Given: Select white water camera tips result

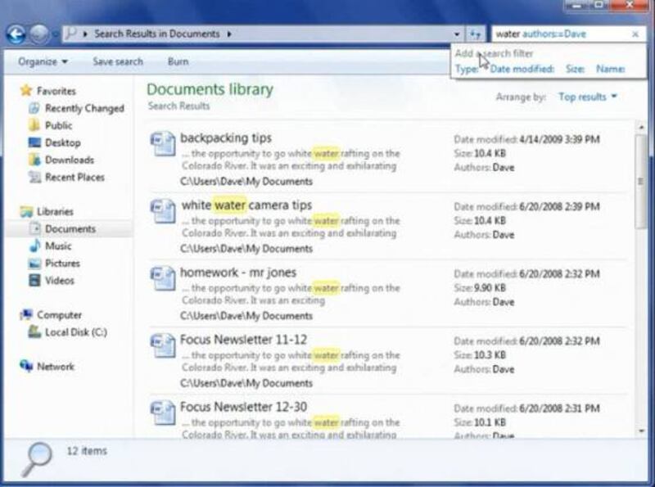Looking at the screenshot, I should (x=246, y=205).
